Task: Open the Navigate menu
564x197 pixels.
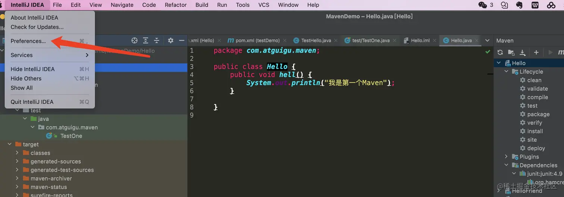Action: pyautogui.click(x=122, y=5)
